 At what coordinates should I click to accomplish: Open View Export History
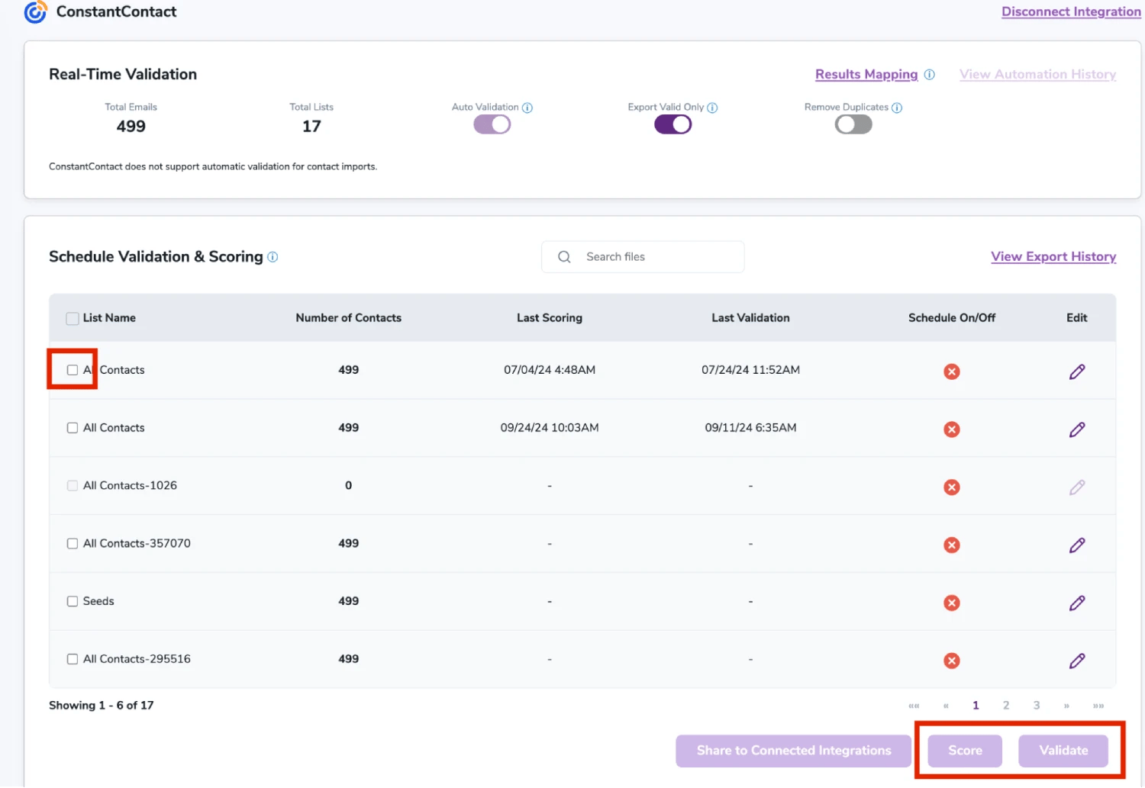point(1053,256)
